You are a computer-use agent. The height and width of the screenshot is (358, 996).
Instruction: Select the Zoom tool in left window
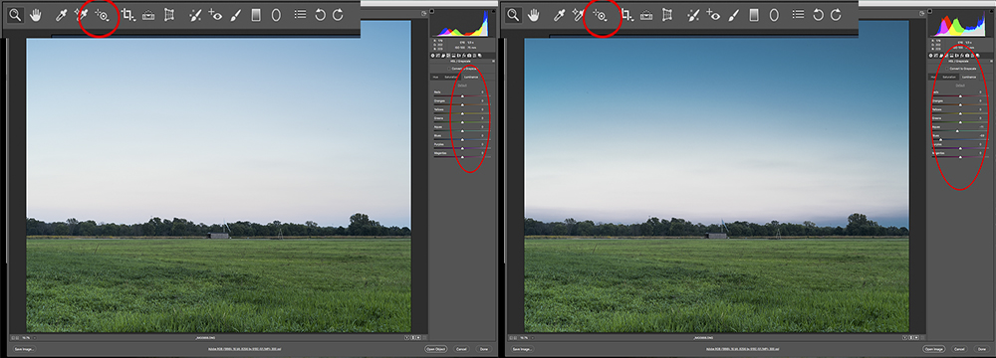tap(15, 15)
